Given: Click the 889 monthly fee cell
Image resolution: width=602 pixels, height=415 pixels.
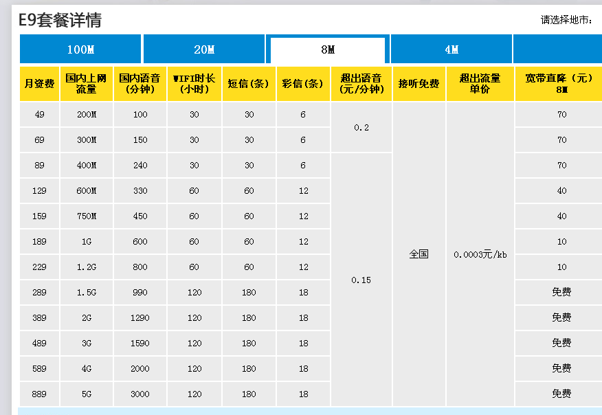Looking at the screenshot, I should 39,394.
